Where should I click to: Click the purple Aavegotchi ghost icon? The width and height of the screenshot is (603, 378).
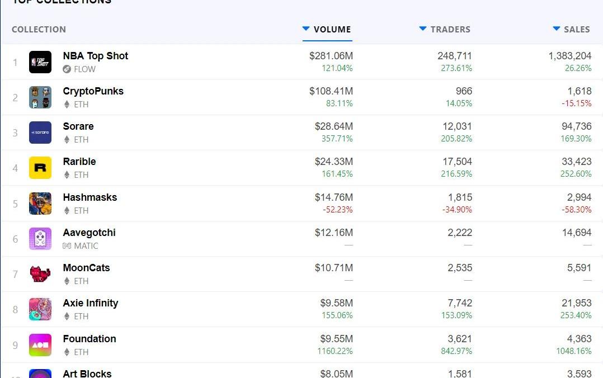tap(40, 239)
